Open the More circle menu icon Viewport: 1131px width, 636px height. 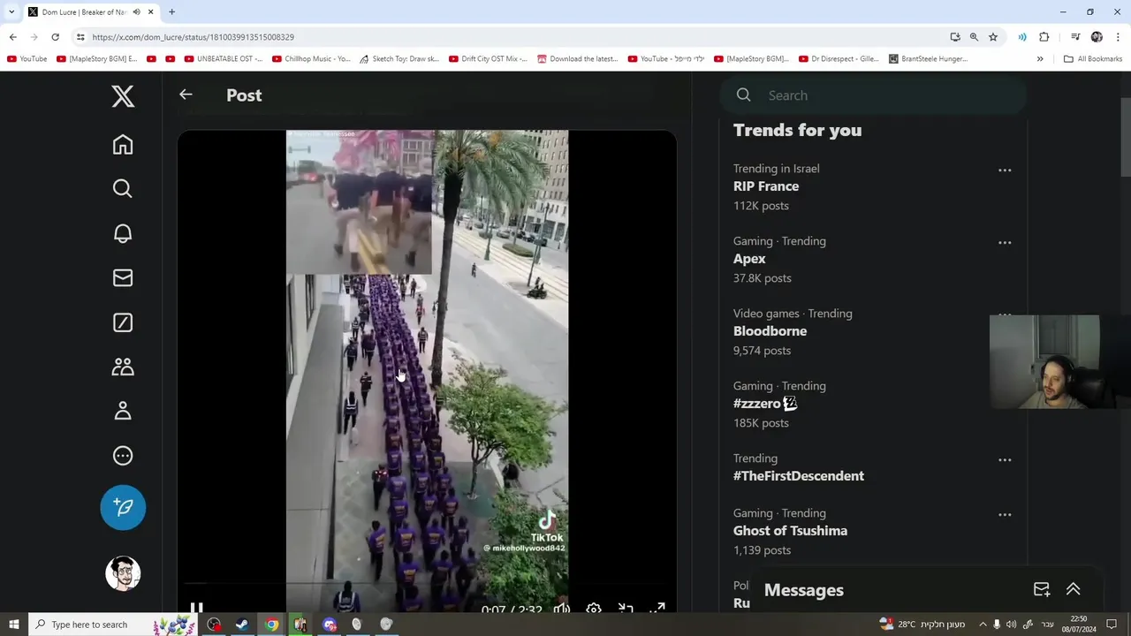[123, 456]
